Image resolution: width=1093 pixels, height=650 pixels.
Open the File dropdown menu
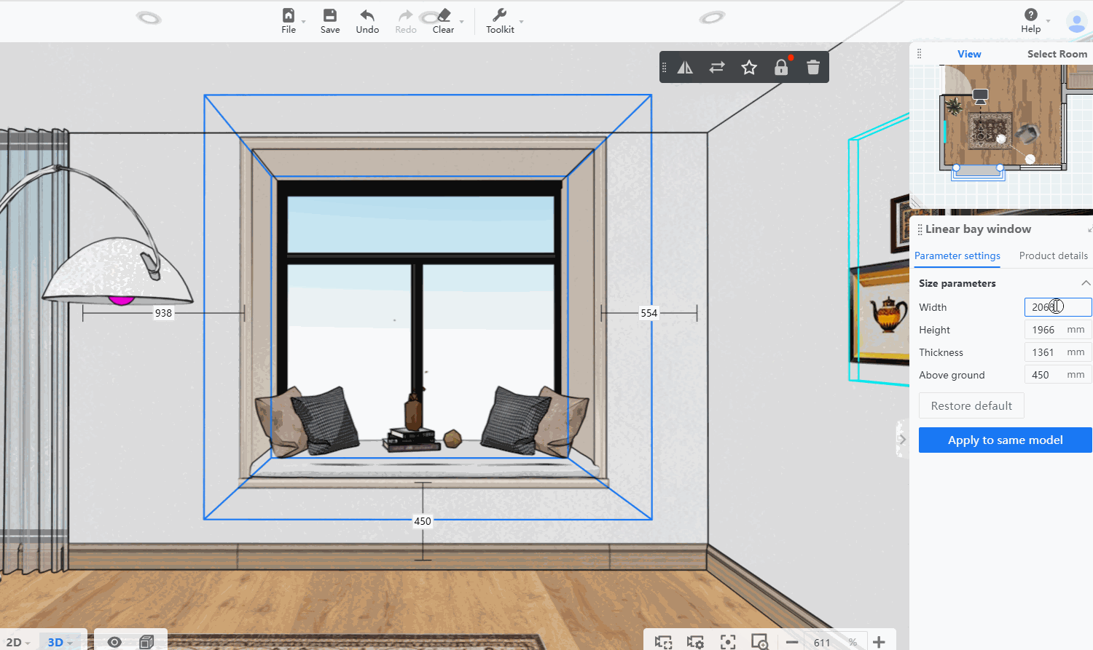[289, 21]
